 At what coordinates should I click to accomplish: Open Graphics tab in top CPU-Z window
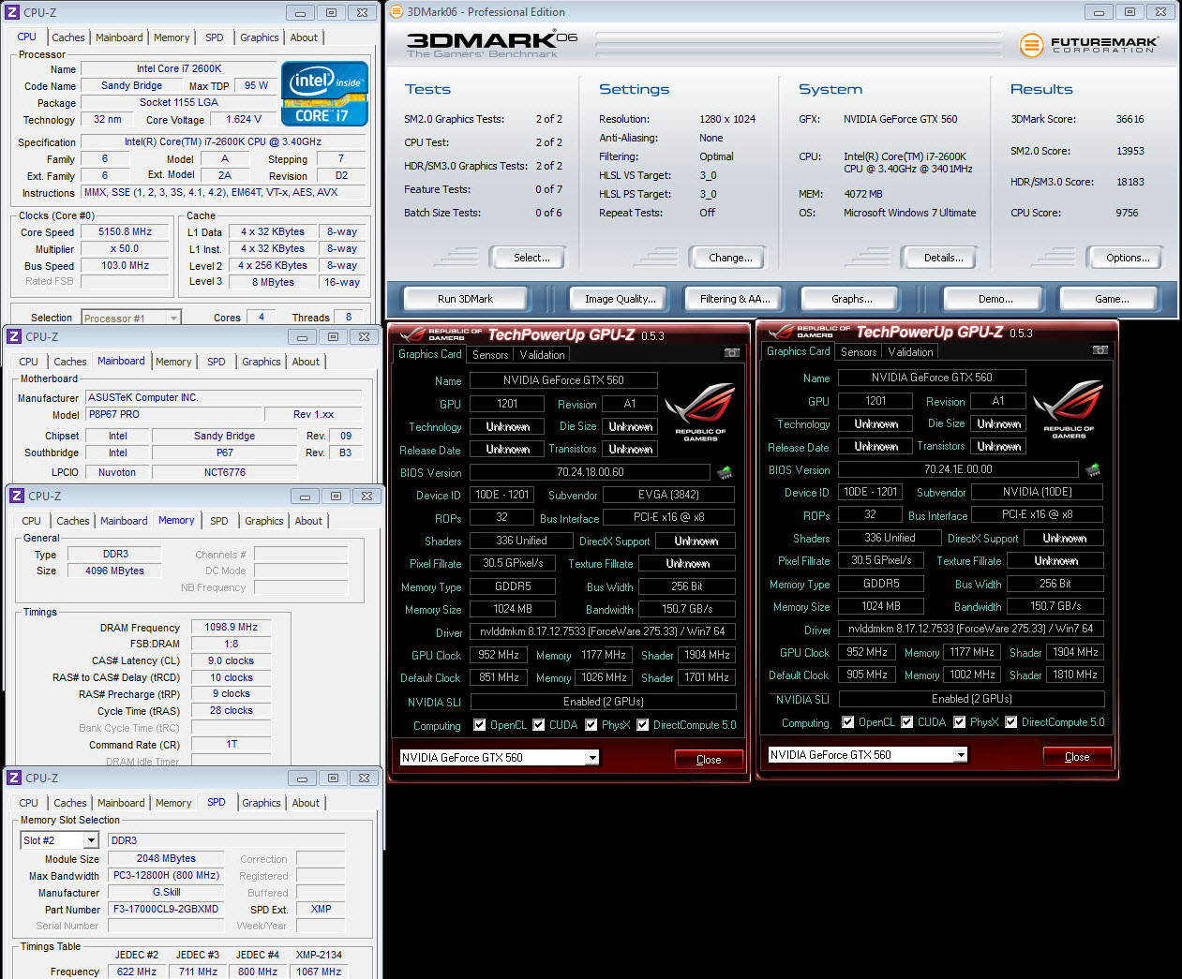[x=260, y=37]
